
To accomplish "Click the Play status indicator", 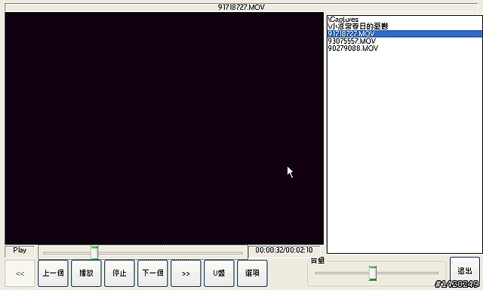I will (x=20, y=251).
